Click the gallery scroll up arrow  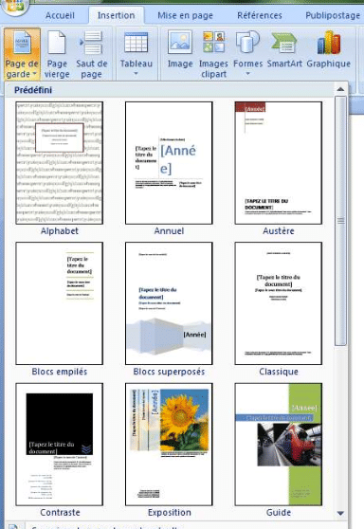click(340, 89)
